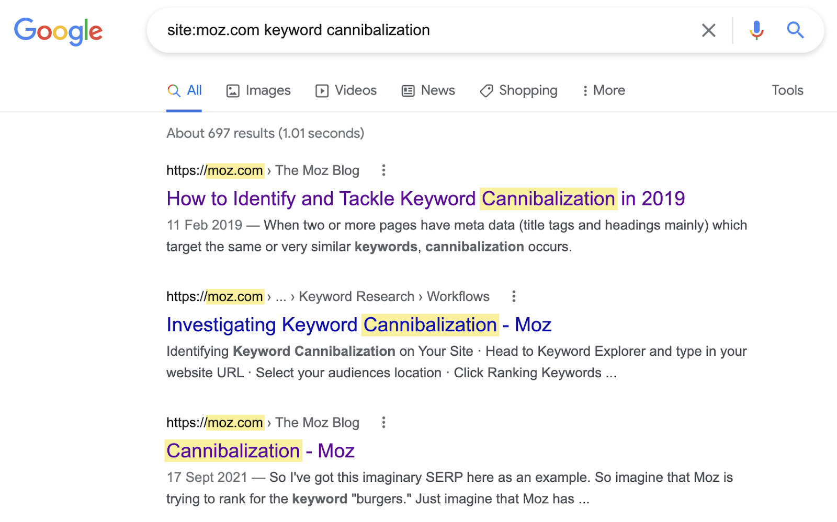This screenshot has height=522, width=837.
Task: Click The Moz Blog breadcrumb of first result
Action: [x=317, y=170]
